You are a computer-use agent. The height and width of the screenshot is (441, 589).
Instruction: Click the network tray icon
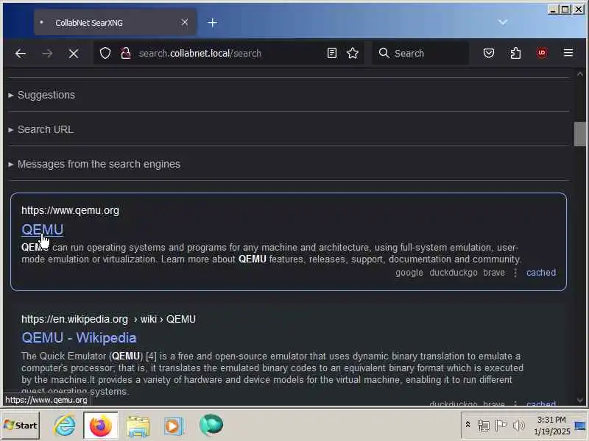pyautogui.click(x=484, y=426)
